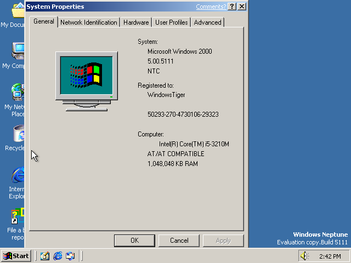The image size is (351, 263).
Task: Click the 'AT/AT COMPATIBLE' text
Action: pos(175,154)
